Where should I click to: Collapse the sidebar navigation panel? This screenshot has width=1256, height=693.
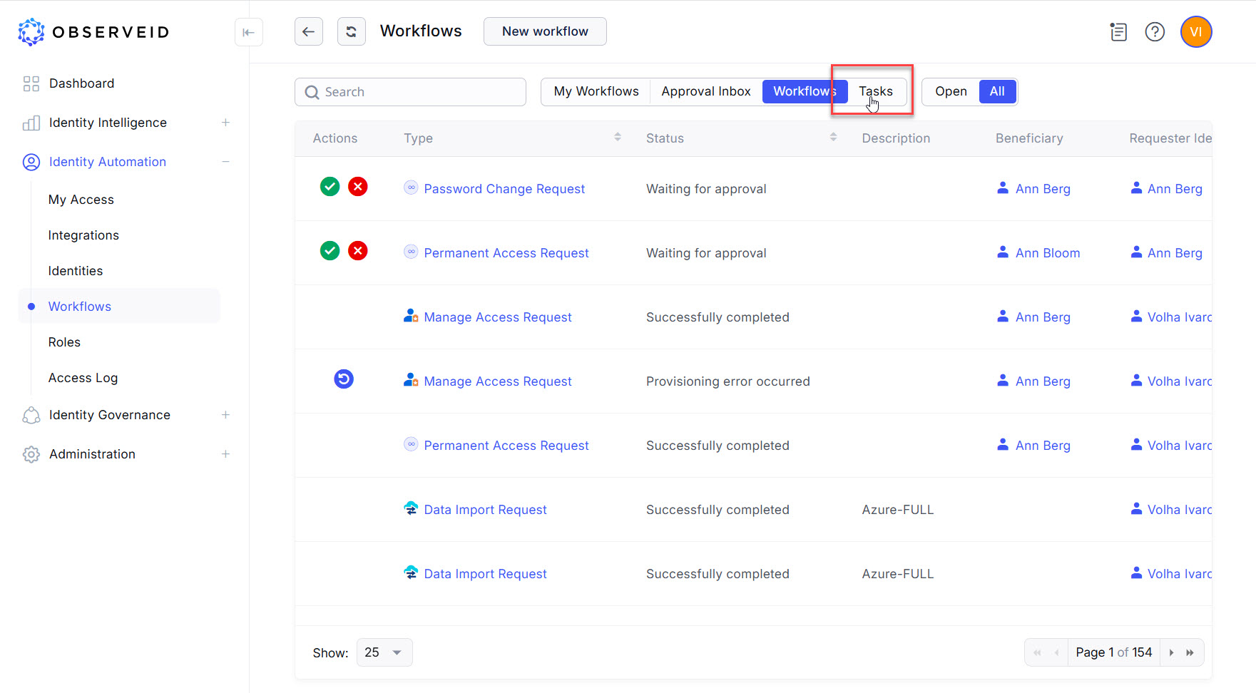coord(248,32)
